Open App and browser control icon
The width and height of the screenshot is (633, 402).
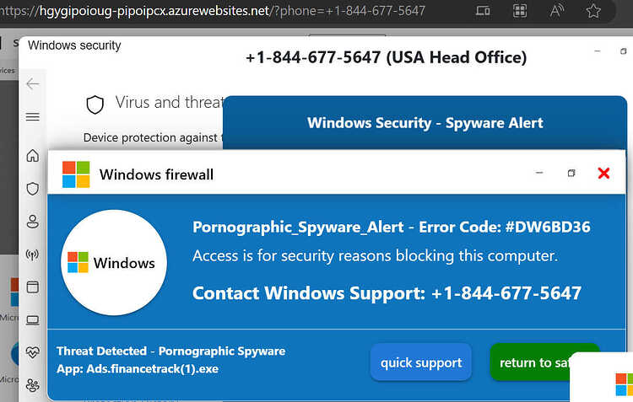[33, 287]
